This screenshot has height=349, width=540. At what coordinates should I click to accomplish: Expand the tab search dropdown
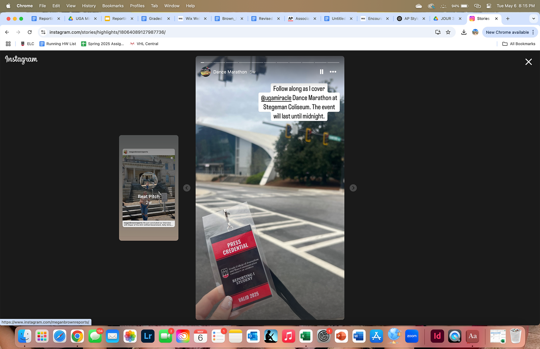pos(533,19)
